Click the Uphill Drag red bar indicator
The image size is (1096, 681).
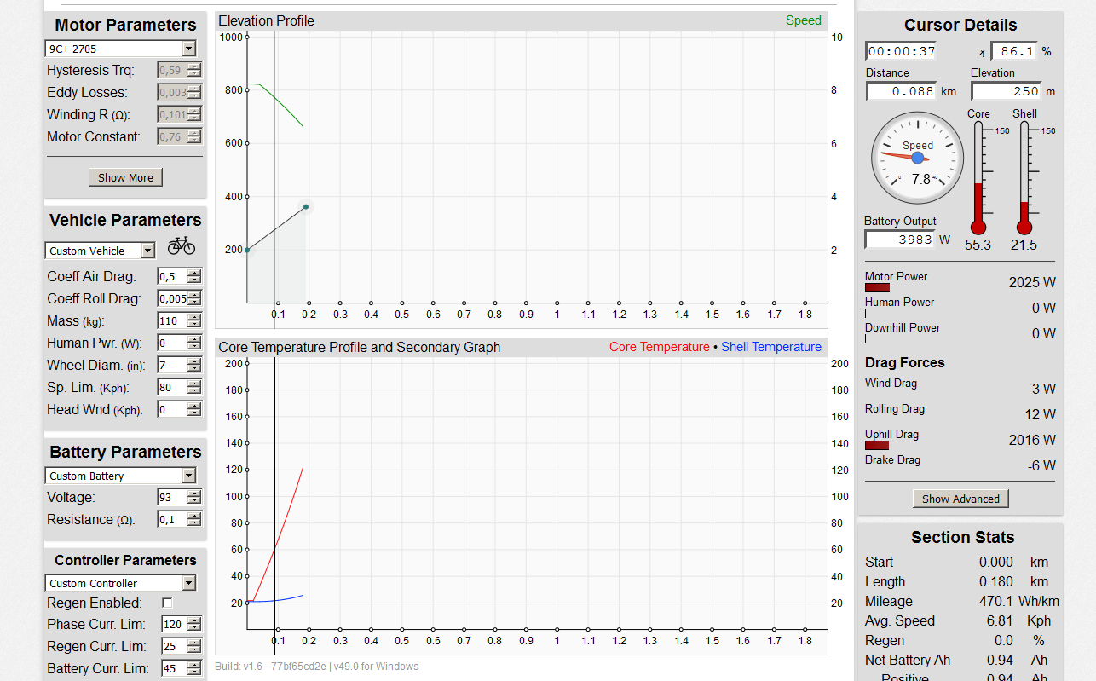[x=877, y=446]
